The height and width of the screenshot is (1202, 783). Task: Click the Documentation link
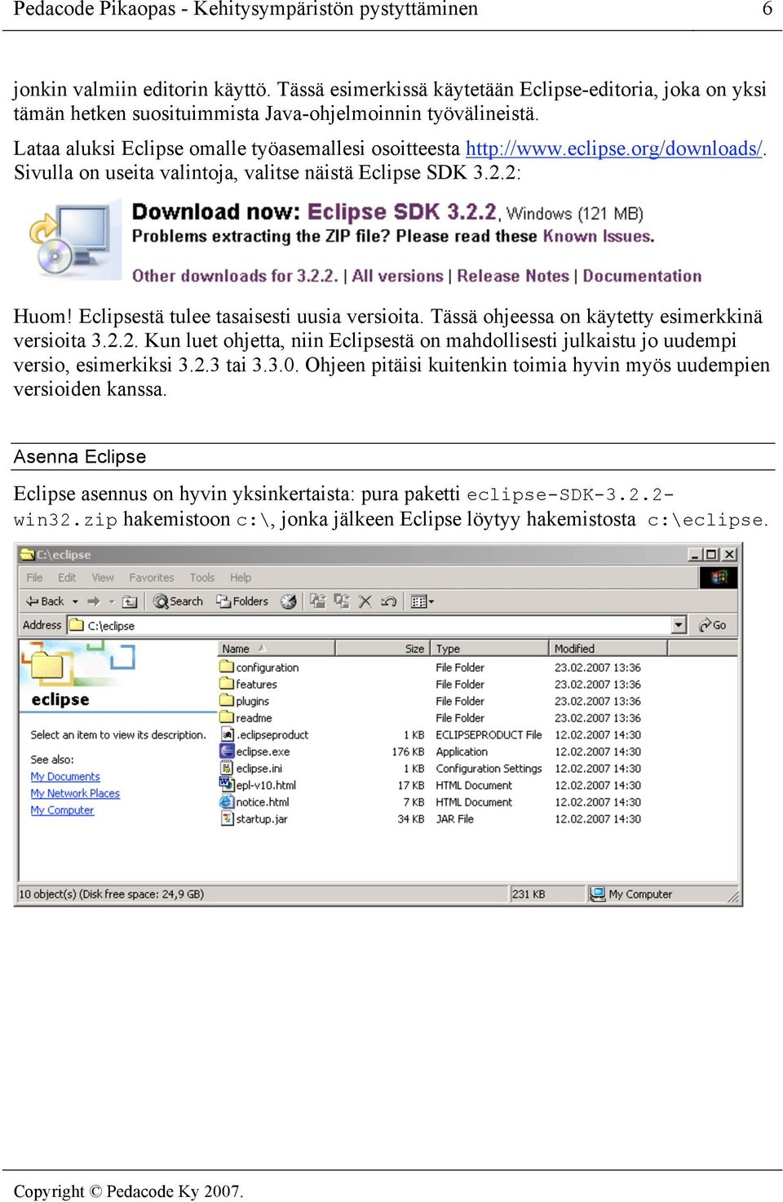coord(642,276)
